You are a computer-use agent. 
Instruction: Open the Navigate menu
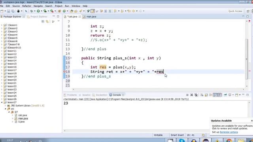click(38, 6)
